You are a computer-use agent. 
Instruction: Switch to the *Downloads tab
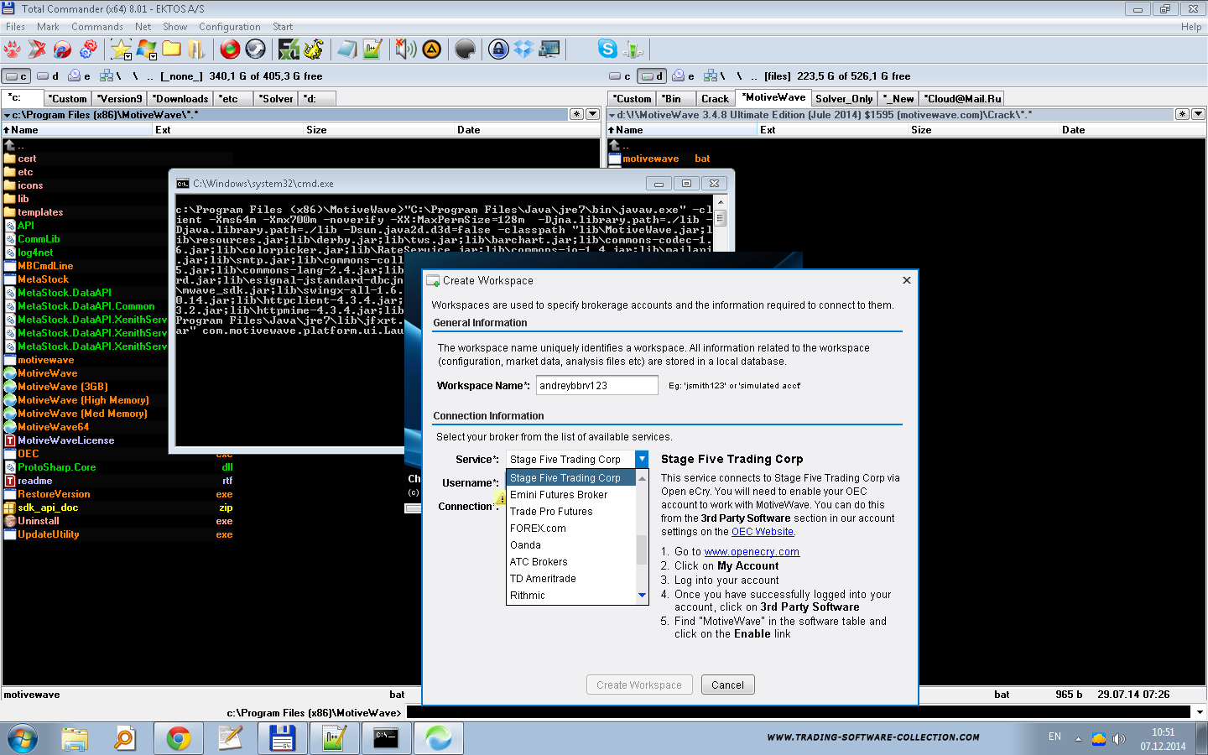click(180, 99)
